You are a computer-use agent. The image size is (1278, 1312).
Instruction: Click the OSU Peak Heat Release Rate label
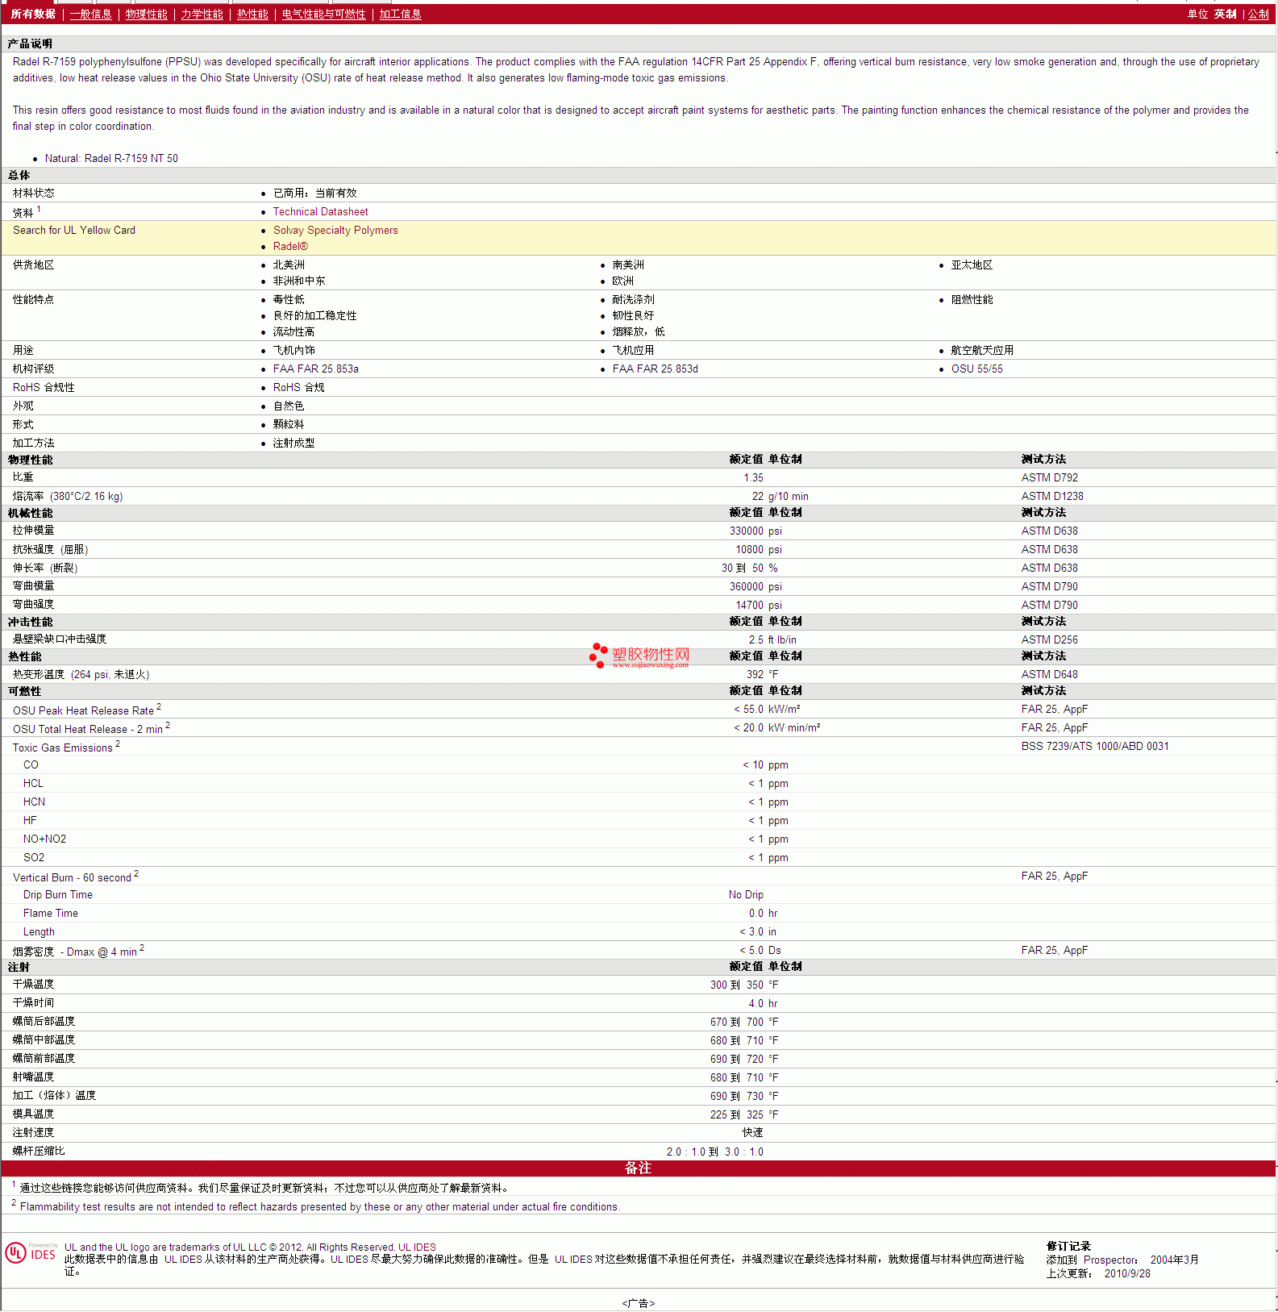coord(83,710)
